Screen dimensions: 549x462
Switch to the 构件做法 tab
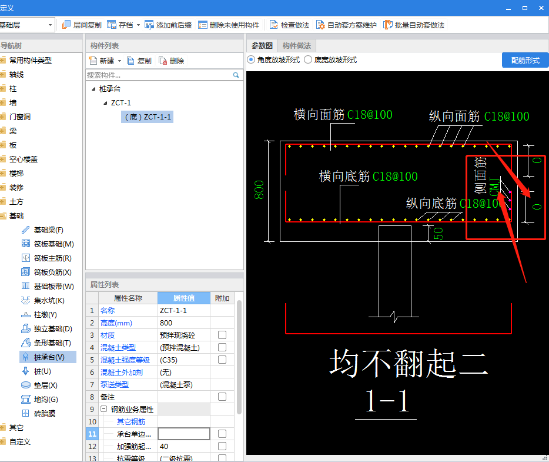click(x=297, y=45)
